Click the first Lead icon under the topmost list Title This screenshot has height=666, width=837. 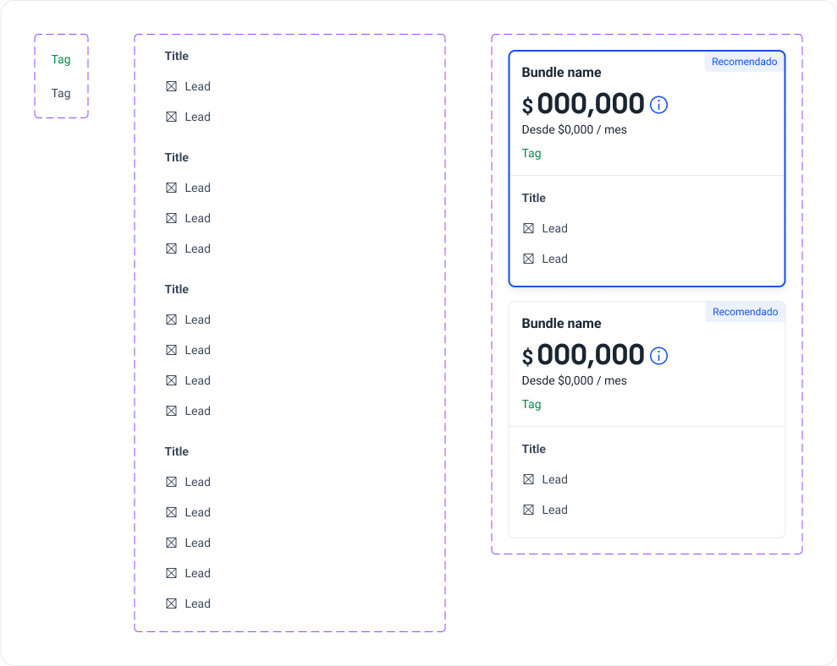pos(171,86)
